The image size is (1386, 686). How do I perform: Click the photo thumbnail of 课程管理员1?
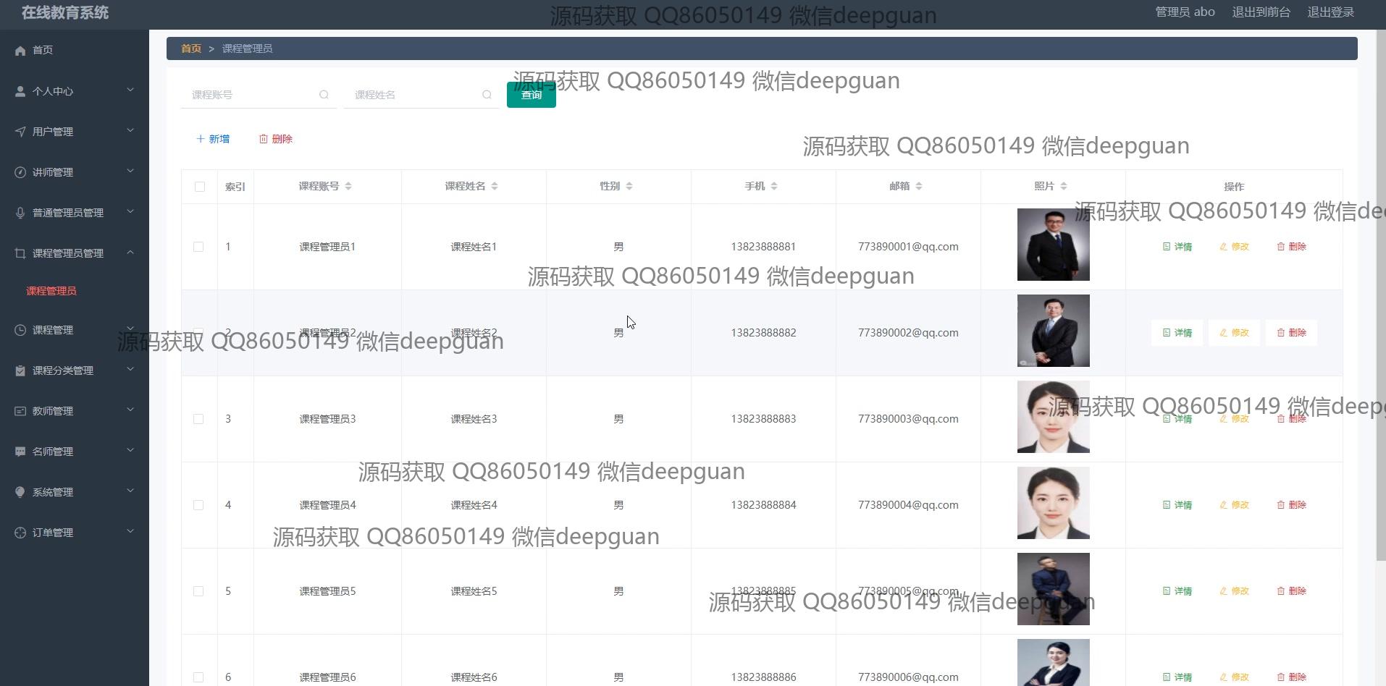click(1054, 245)
